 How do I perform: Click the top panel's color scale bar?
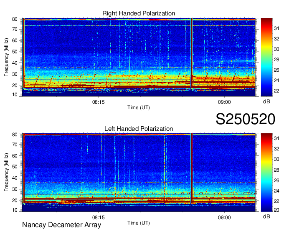click(x=266, y=57)
